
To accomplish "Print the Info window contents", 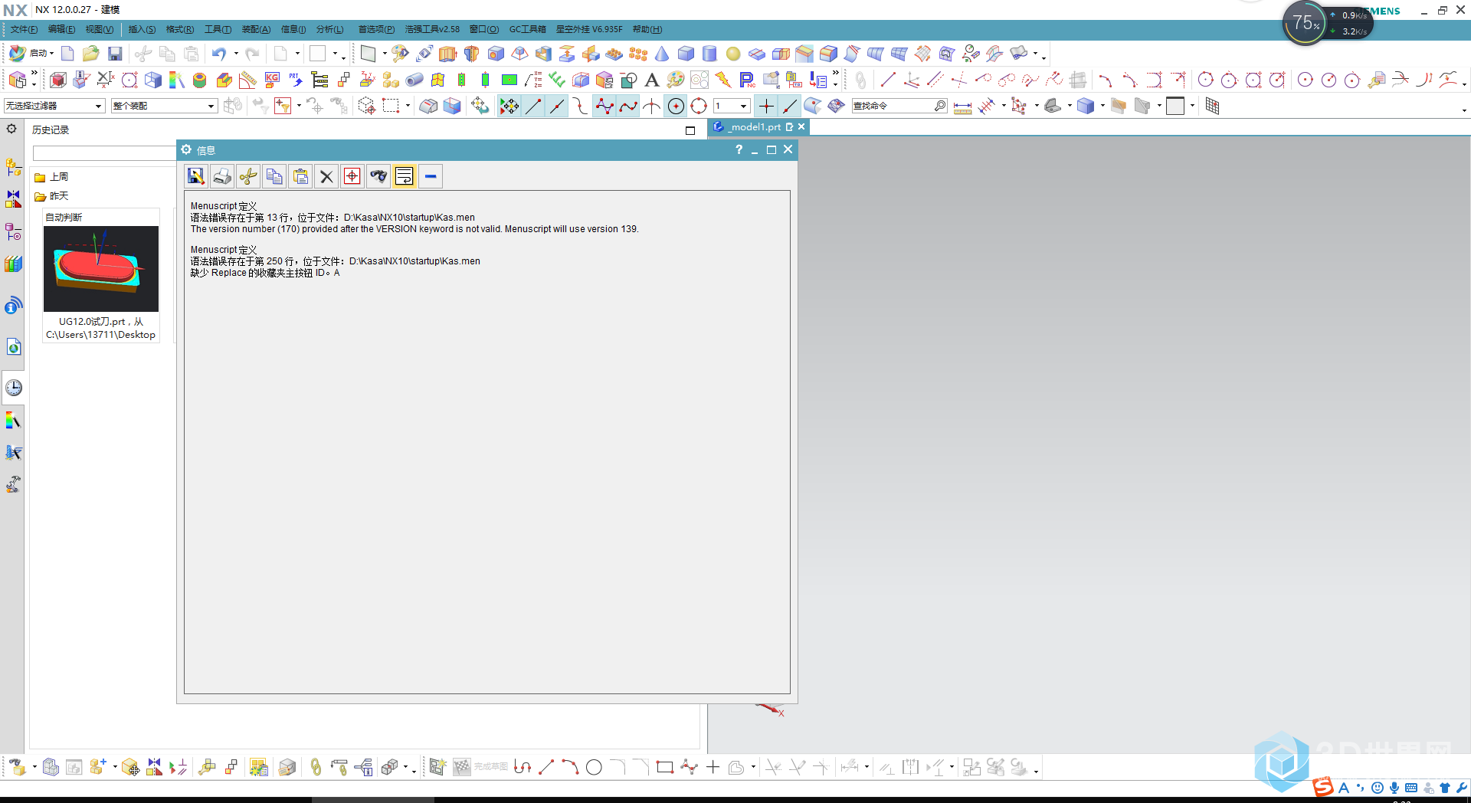I will pos(222,176).
